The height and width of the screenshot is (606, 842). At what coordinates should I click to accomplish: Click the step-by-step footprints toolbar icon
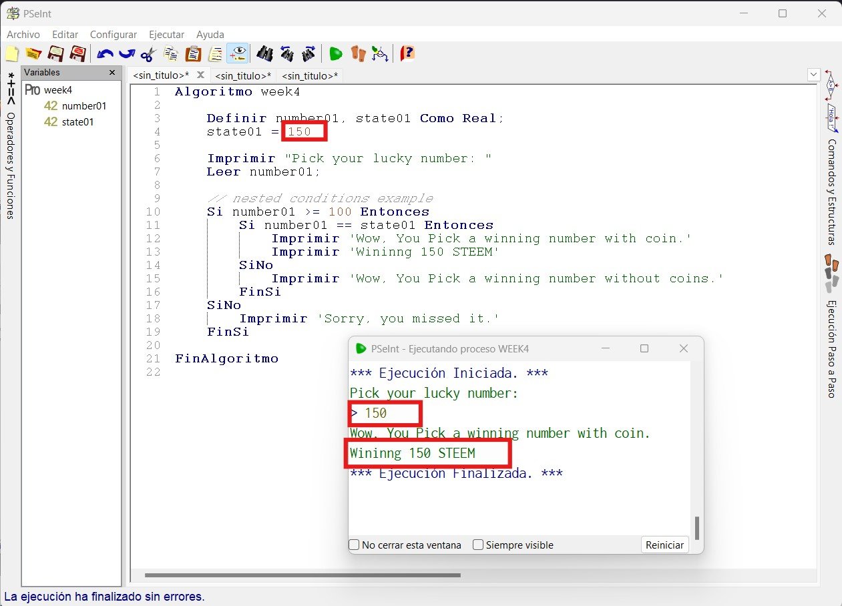click(x=359, y=53)
